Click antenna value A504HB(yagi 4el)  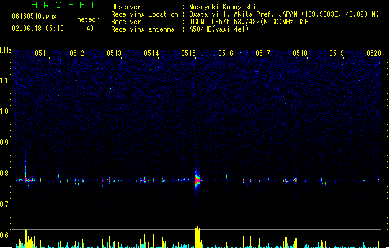219,29
